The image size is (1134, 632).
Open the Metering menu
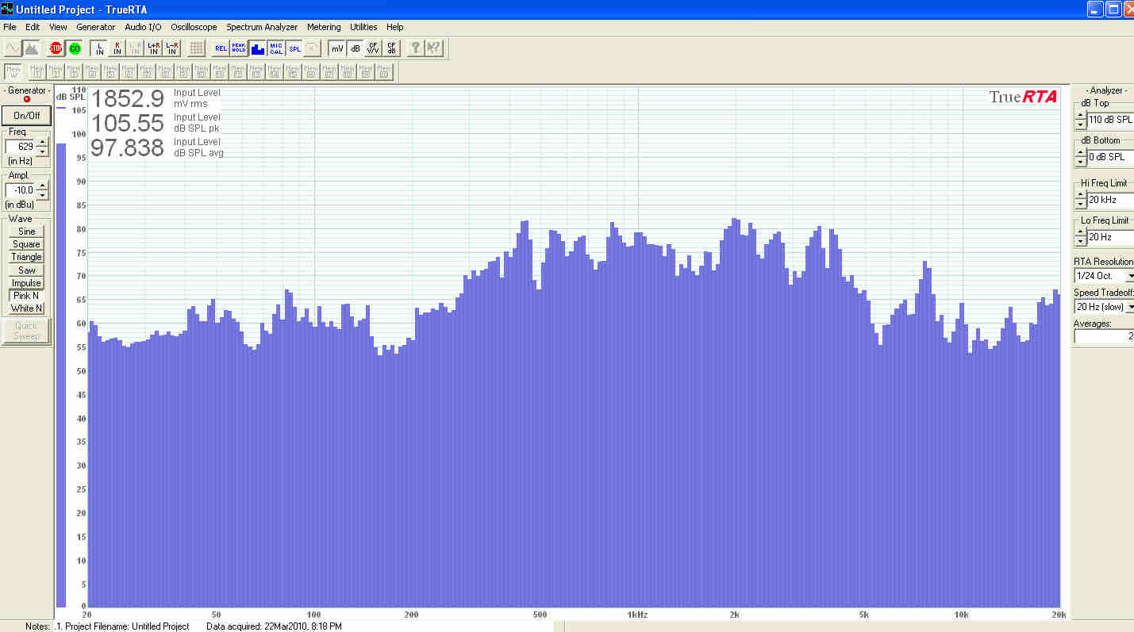[324, 27]
